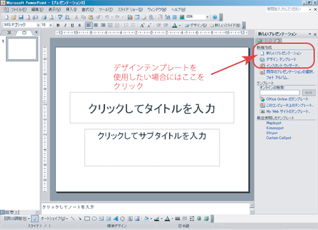The width and height of the screenshot is (318, 230).
Task: Open the Maple.pot recent template link
Action: tap(273, 123)
